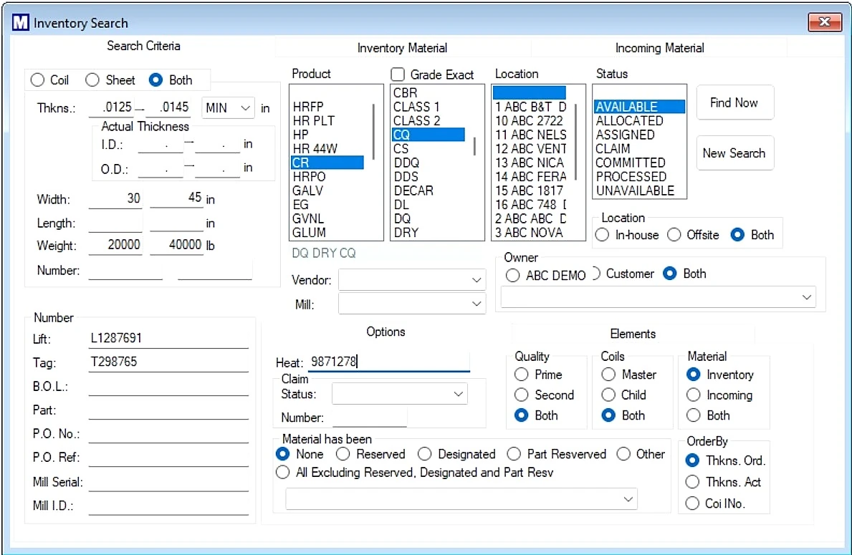Select HRPO in the Product list

click(x=308, y=177)
